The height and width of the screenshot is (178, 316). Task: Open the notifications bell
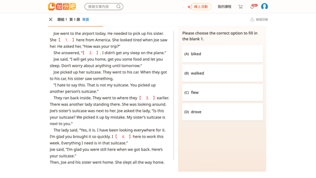coord(252,7)
